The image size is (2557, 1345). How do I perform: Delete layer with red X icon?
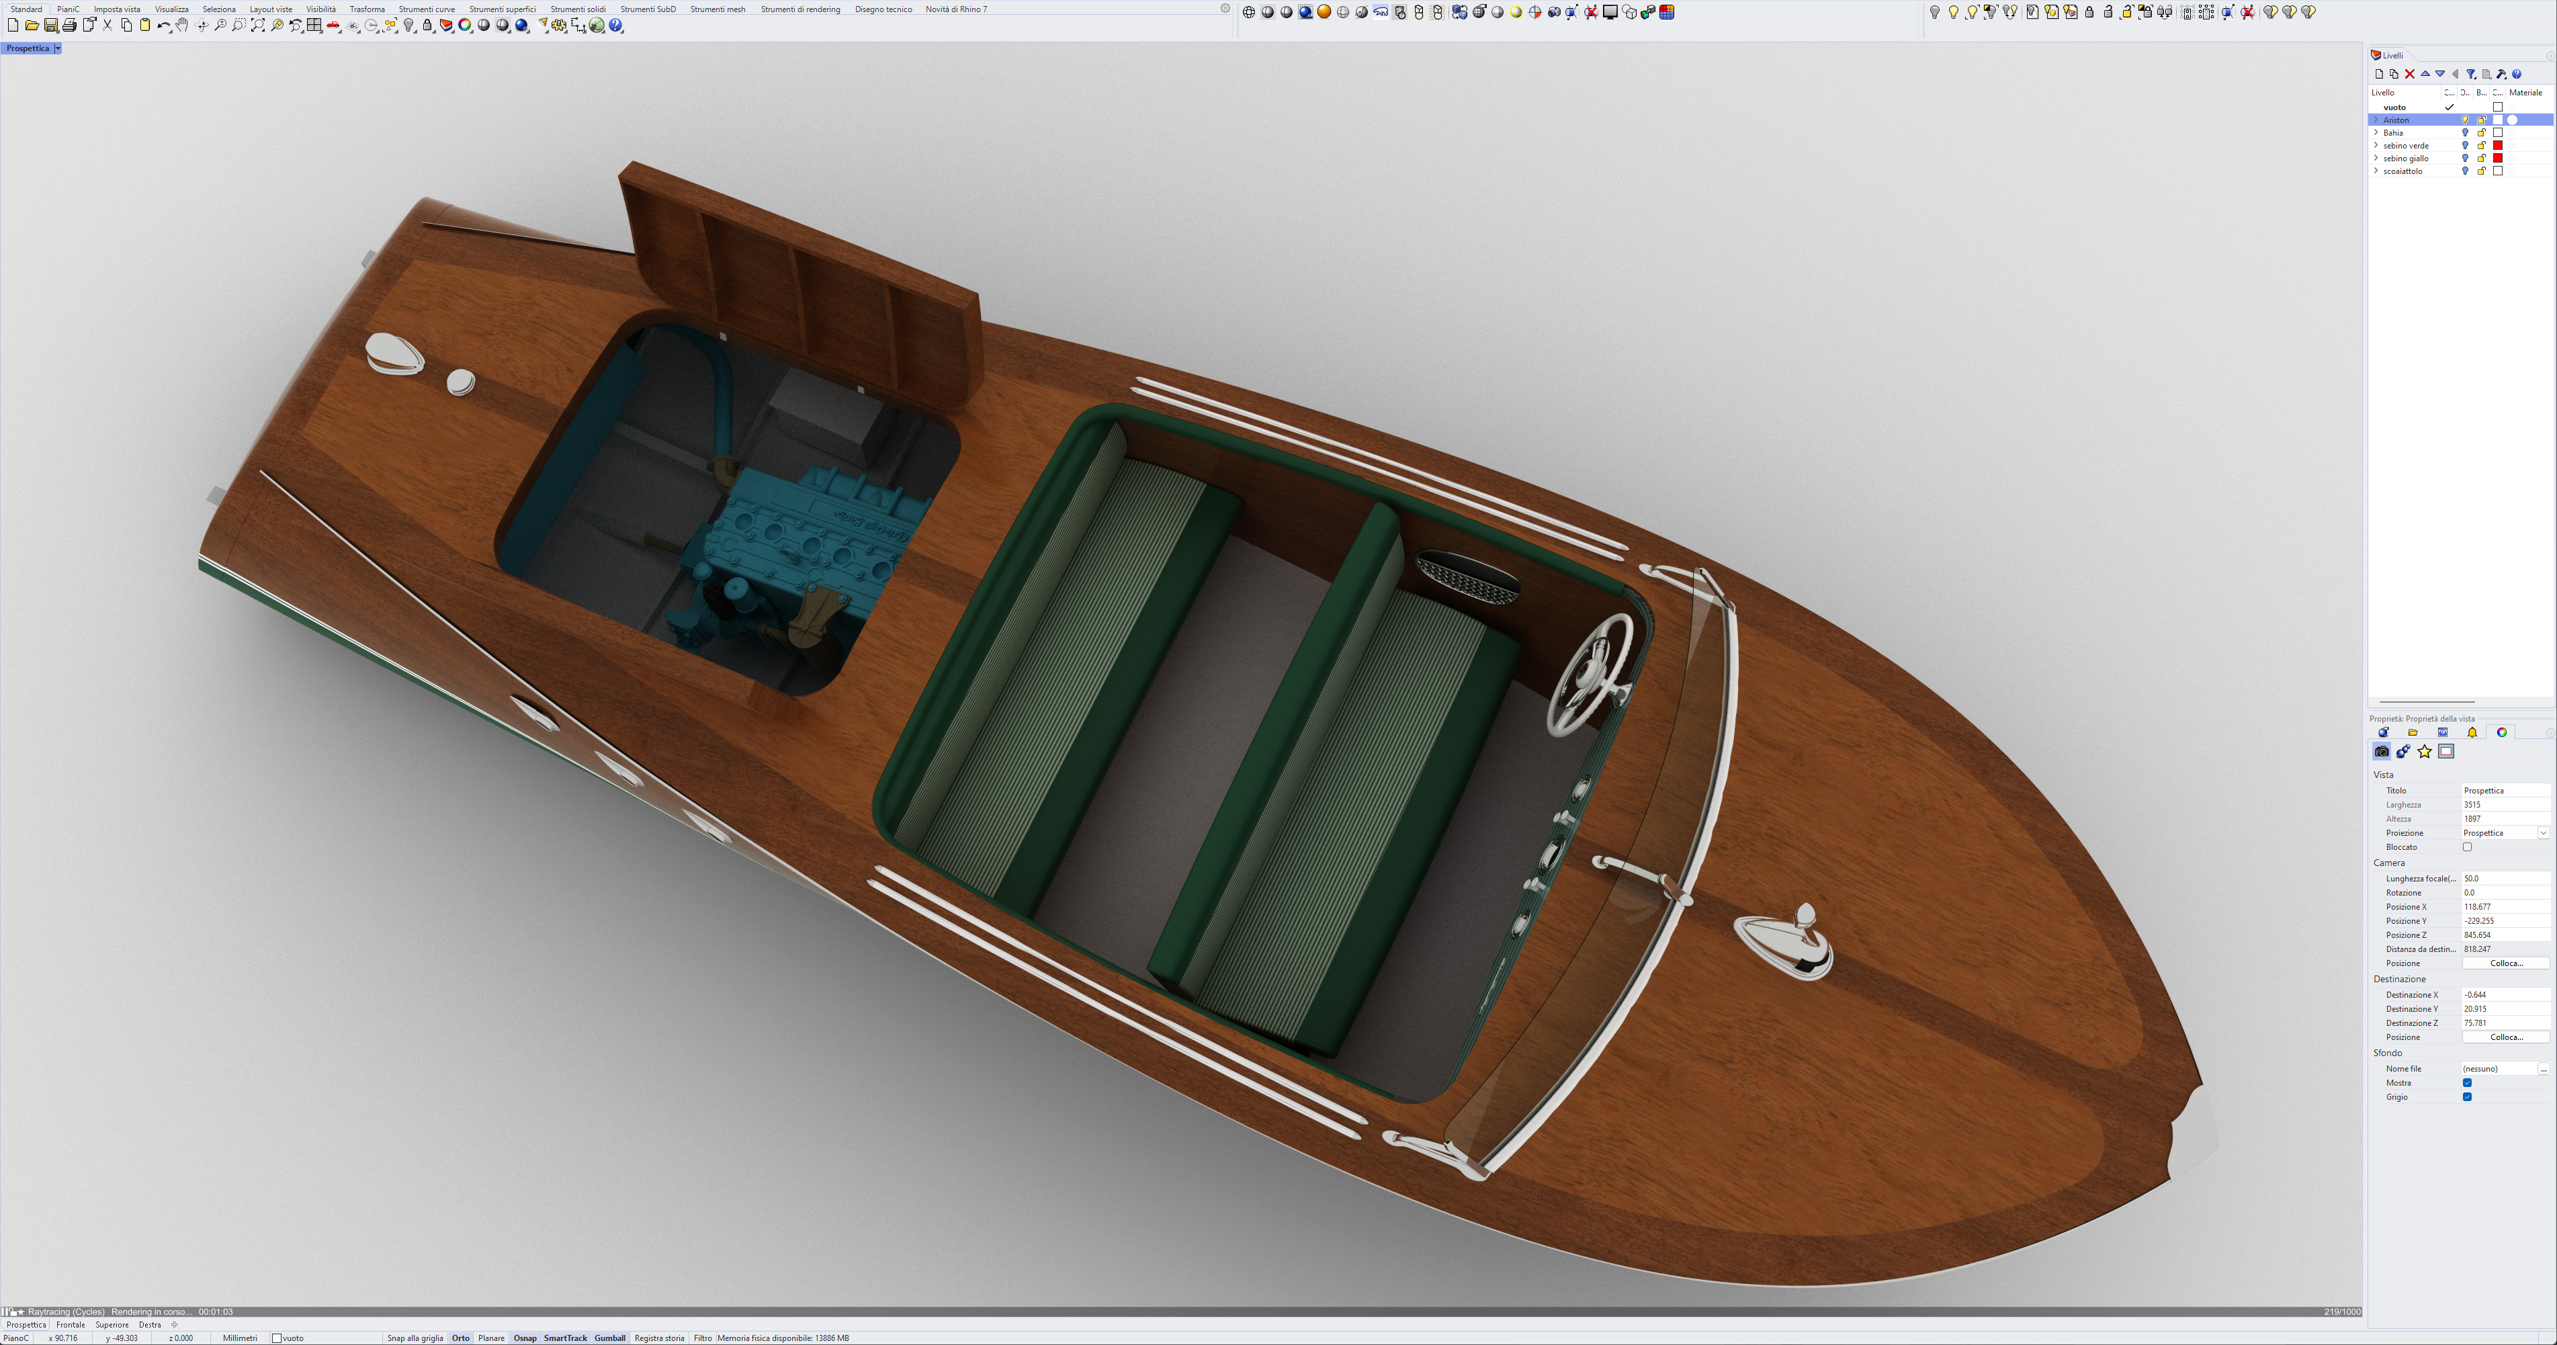click(x=2409, y=75)
